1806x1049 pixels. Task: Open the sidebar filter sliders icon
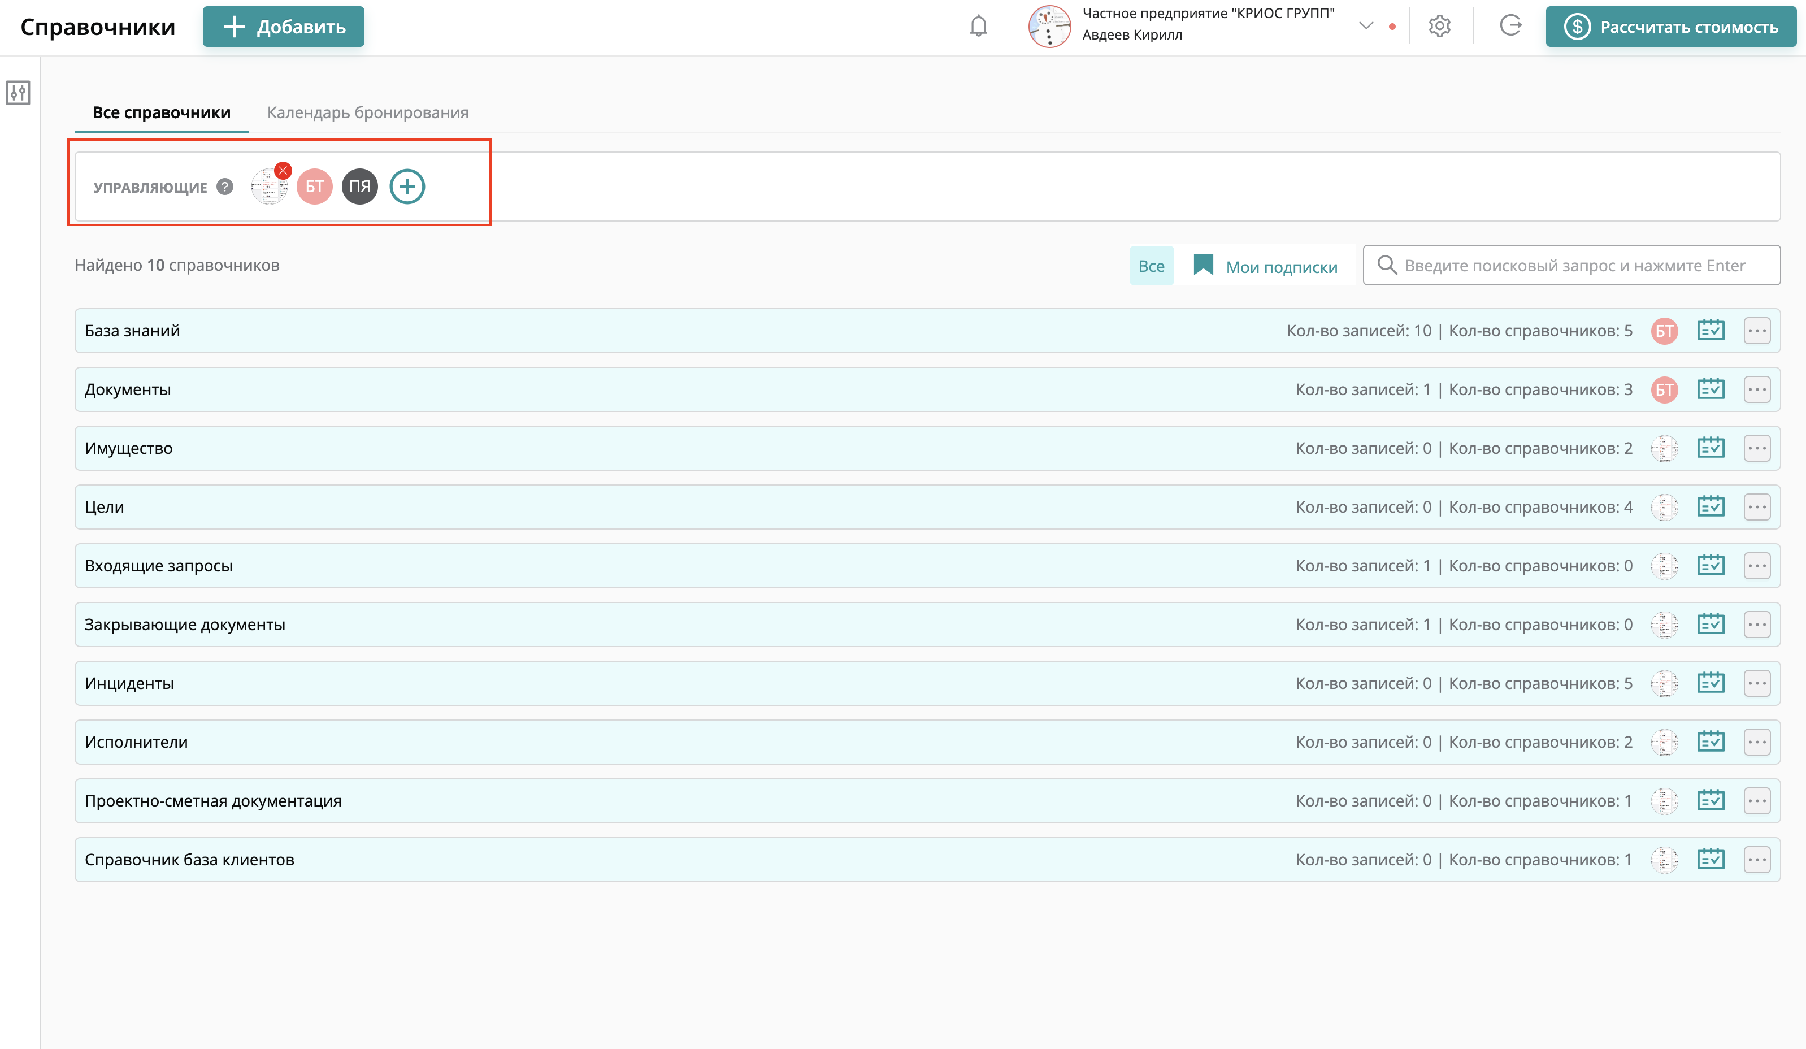click(18, 93)
